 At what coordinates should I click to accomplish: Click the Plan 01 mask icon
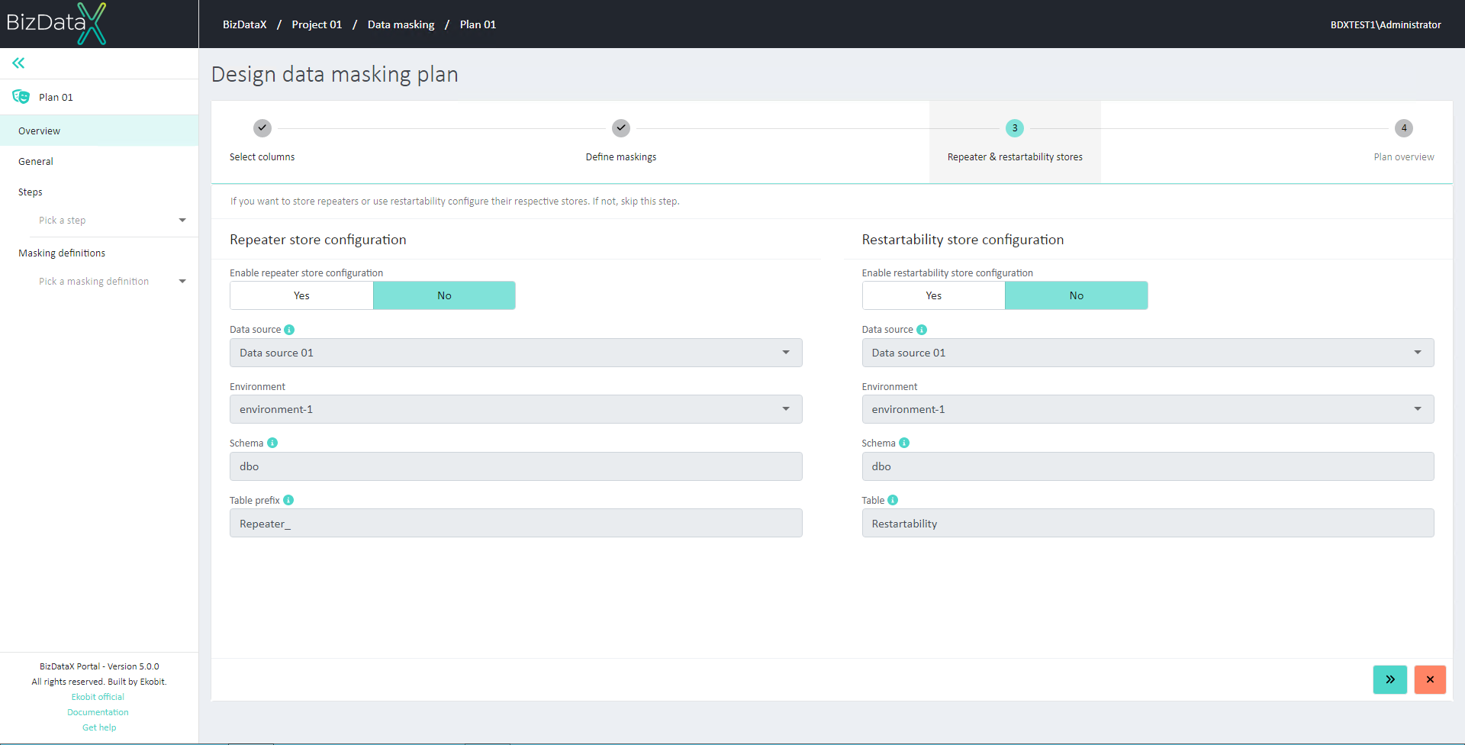coord(21,97)
